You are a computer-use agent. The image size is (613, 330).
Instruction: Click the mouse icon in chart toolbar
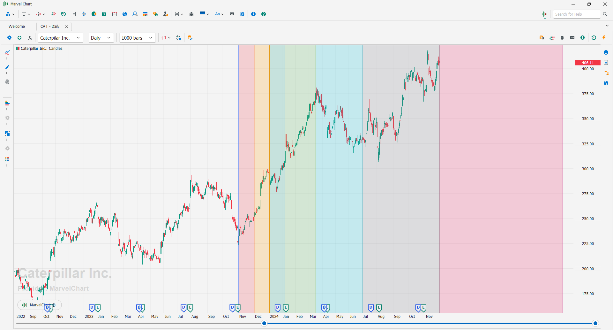(562, 38)
